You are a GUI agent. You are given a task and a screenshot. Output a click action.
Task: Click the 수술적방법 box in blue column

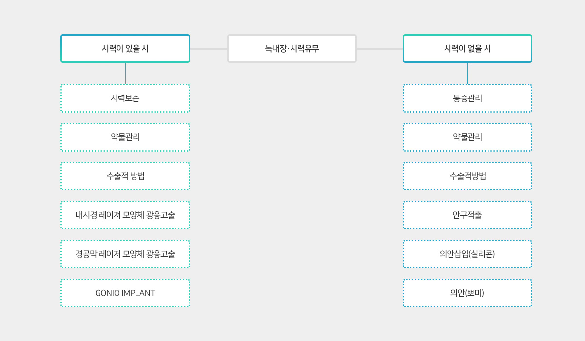pyautogui.click(x=468, y=176)
